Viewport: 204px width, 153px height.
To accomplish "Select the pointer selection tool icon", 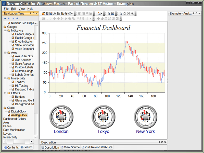I will coord(121,13).
